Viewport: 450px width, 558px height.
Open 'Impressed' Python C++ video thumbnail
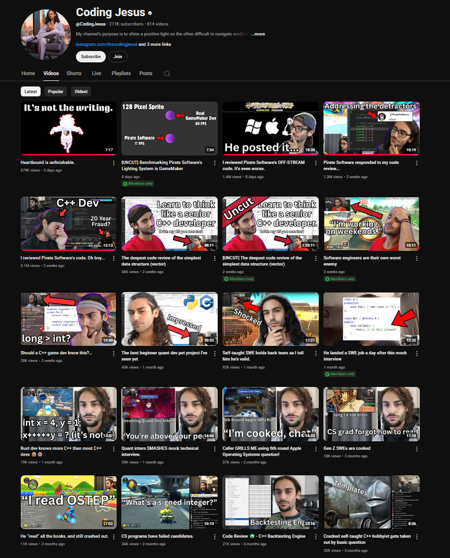170,319
